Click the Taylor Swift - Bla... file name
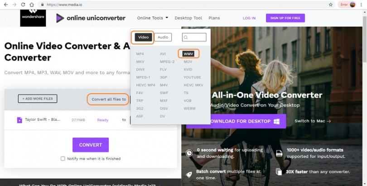This screenshot has height=186, width=367. click(x=43, y=119)
